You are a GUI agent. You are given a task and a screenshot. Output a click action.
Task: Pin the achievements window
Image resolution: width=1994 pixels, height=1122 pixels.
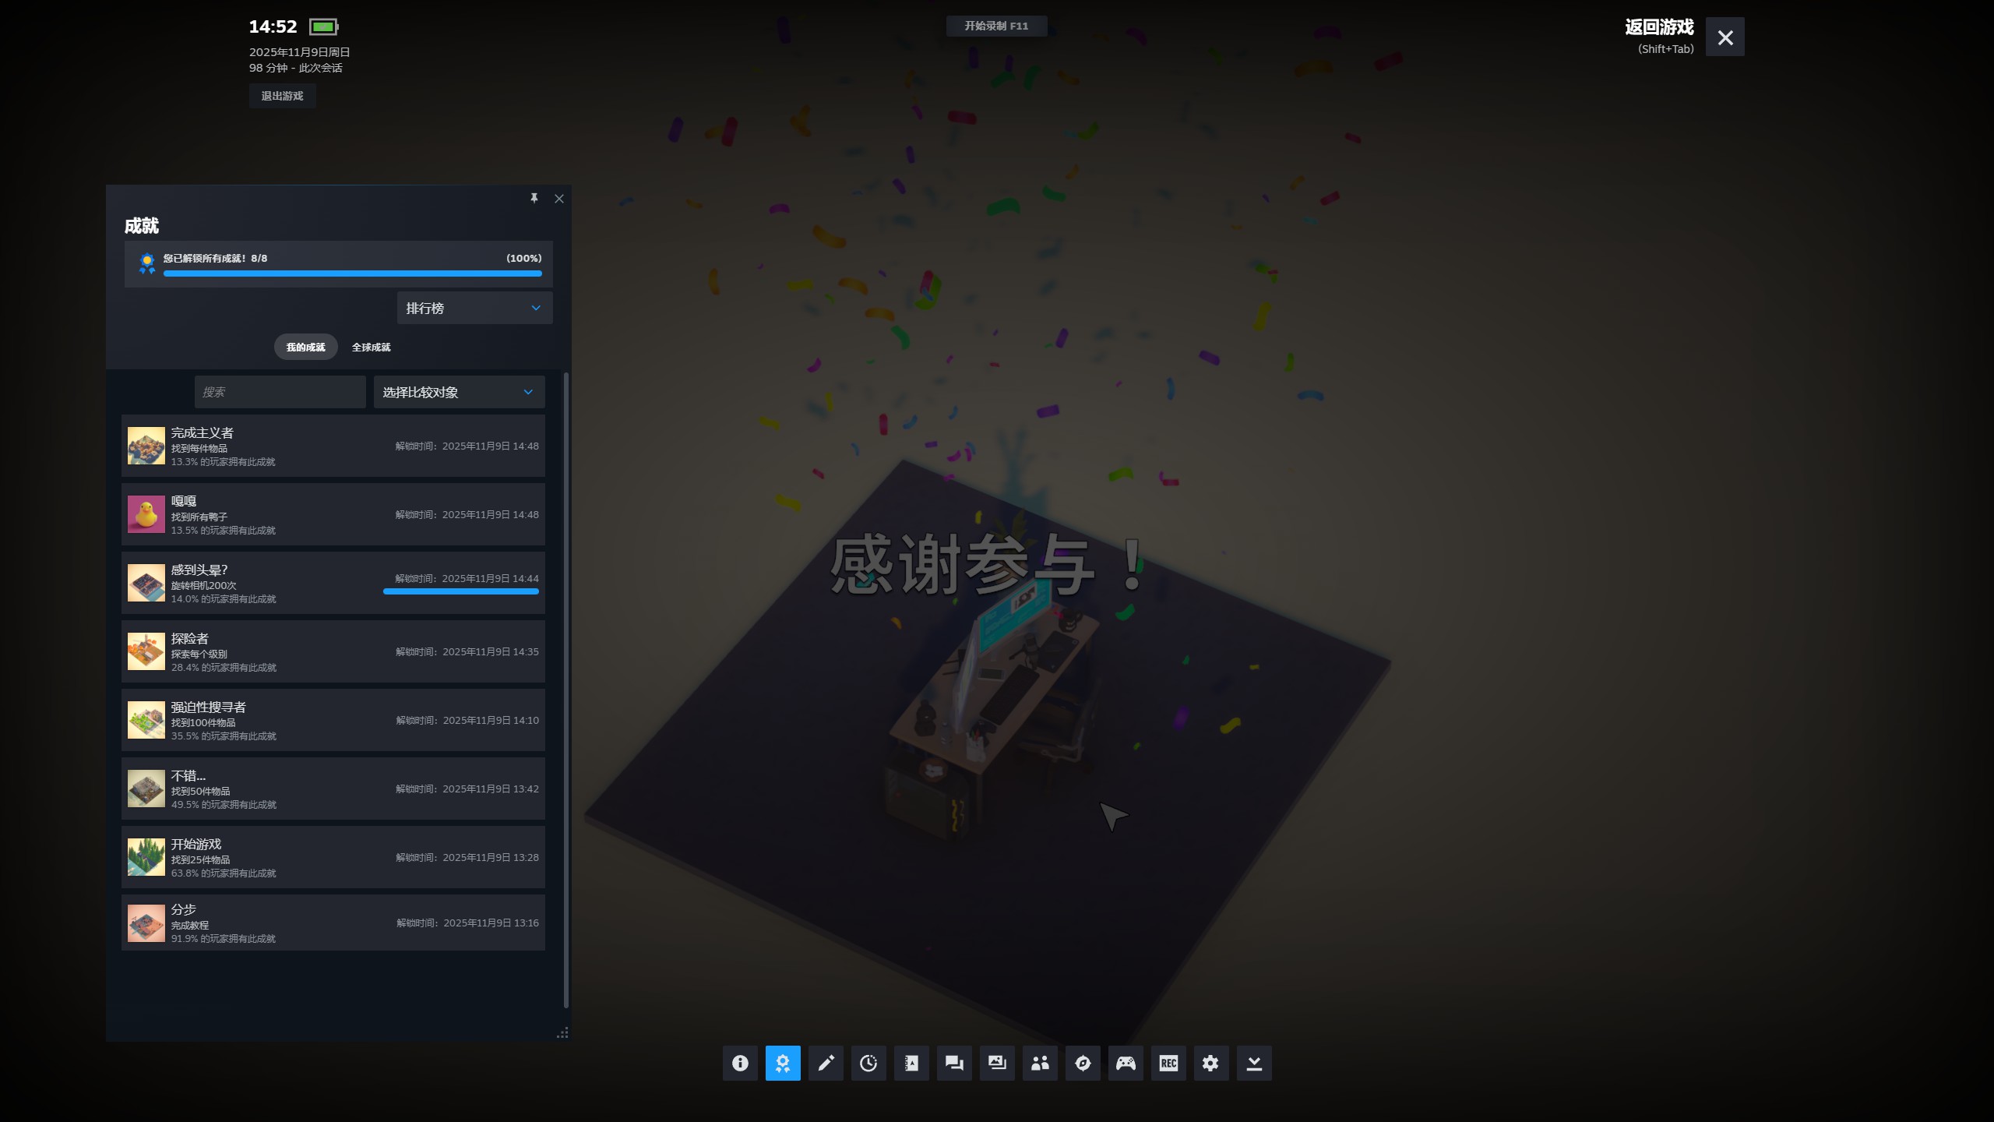click(534, 199)
